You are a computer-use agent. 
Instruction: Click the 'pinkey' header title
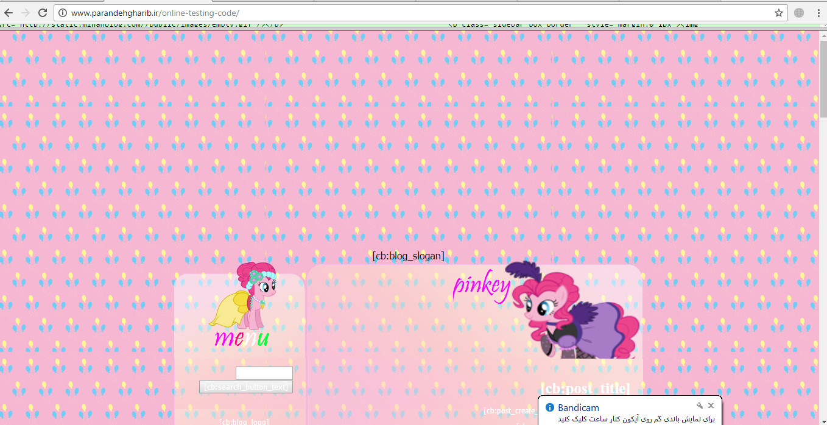[x=482, y=286]
